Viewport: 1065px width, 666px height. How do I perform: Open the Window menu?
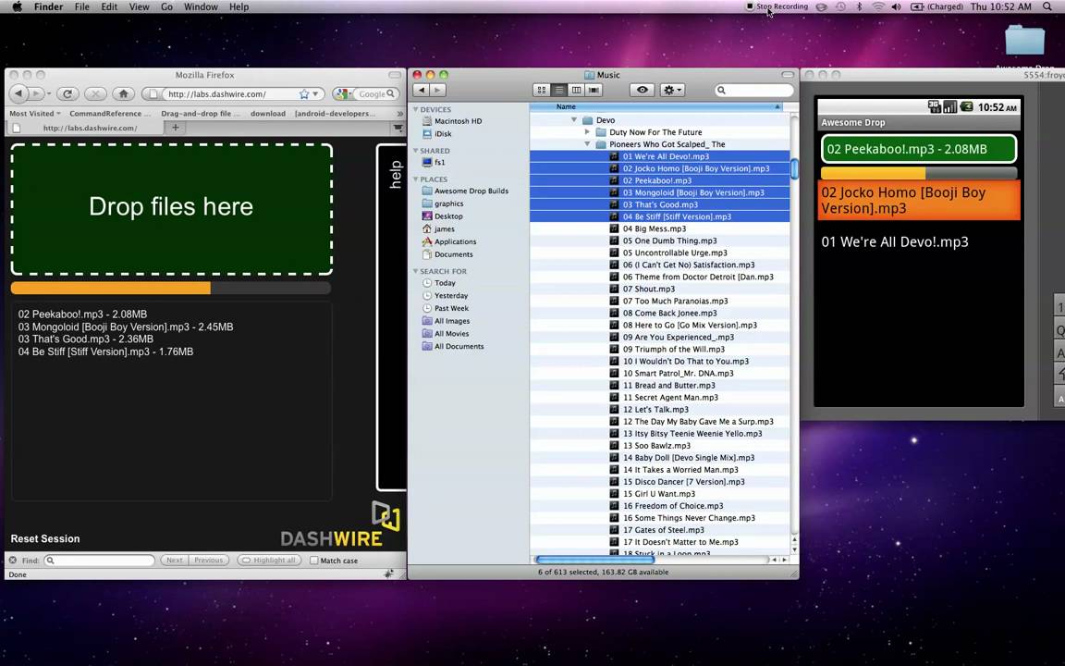[x=201, y=6]
